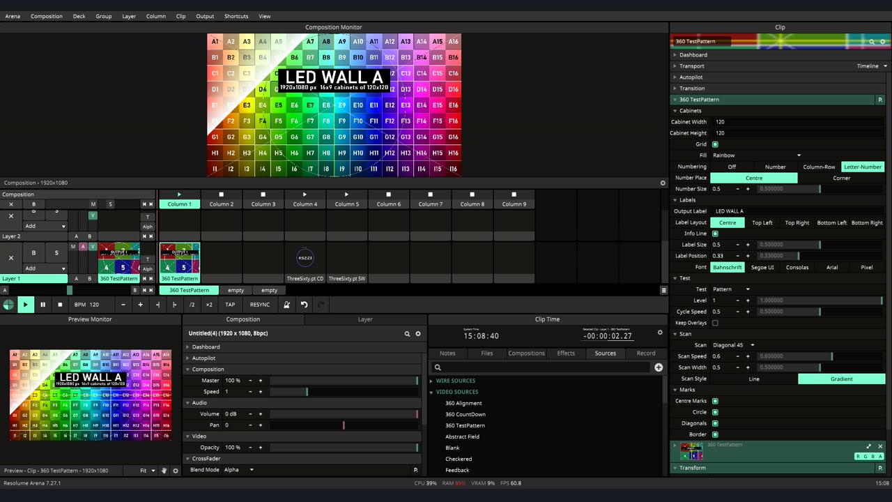This screenshot has width=892, height=502.
Task: Open the Output menu
Action: (205, 16)
